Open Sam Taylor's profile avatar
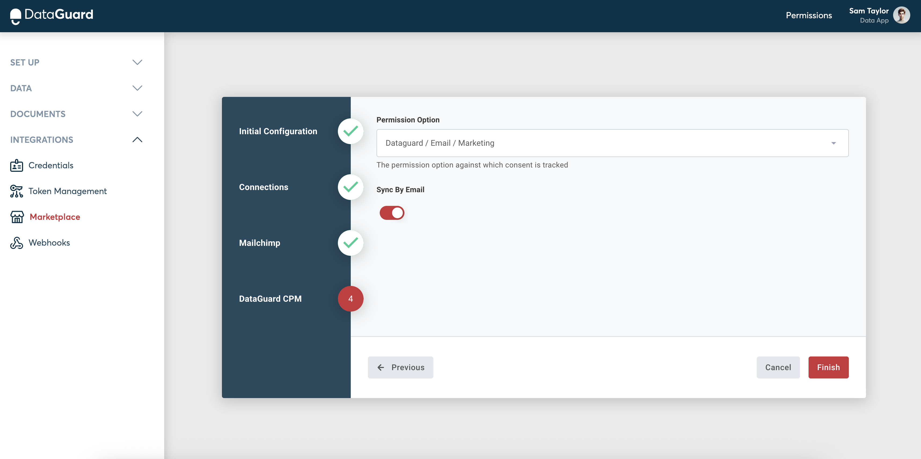This screenshot has width=921, height=459. point(901,15)
